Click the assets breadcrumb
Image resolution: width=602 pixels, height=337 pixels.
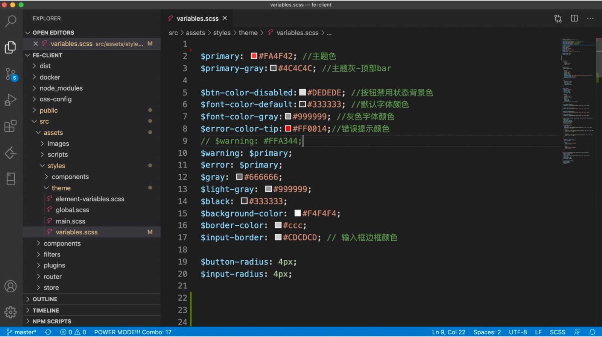[196, 33]
